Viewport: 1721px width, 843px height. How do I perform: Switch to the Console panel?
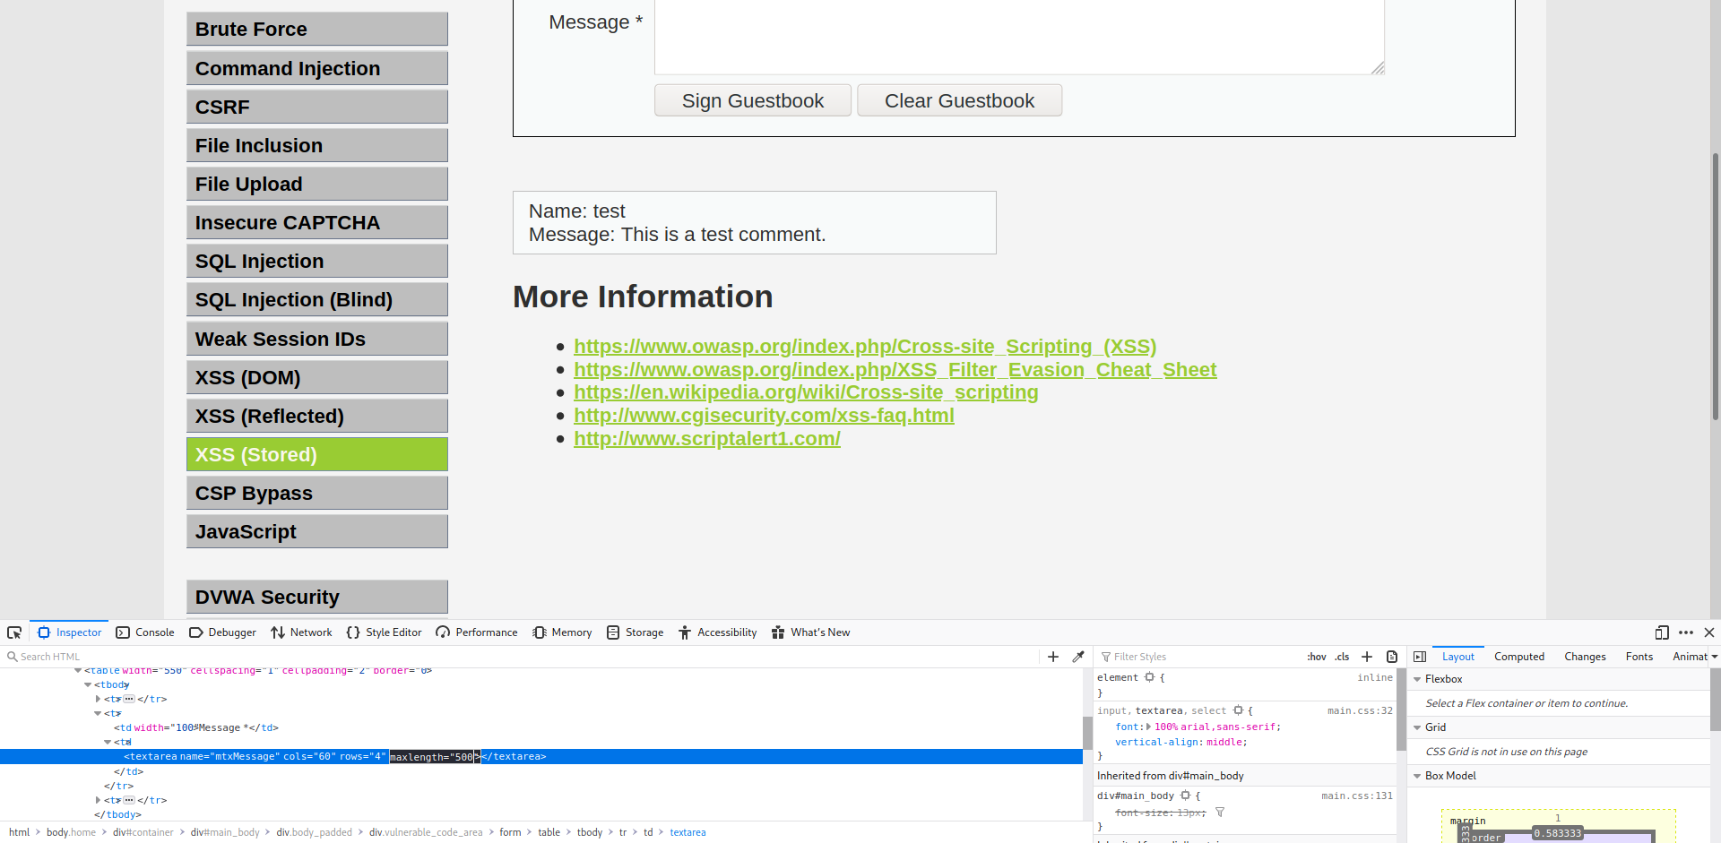(x=145, y=632)
